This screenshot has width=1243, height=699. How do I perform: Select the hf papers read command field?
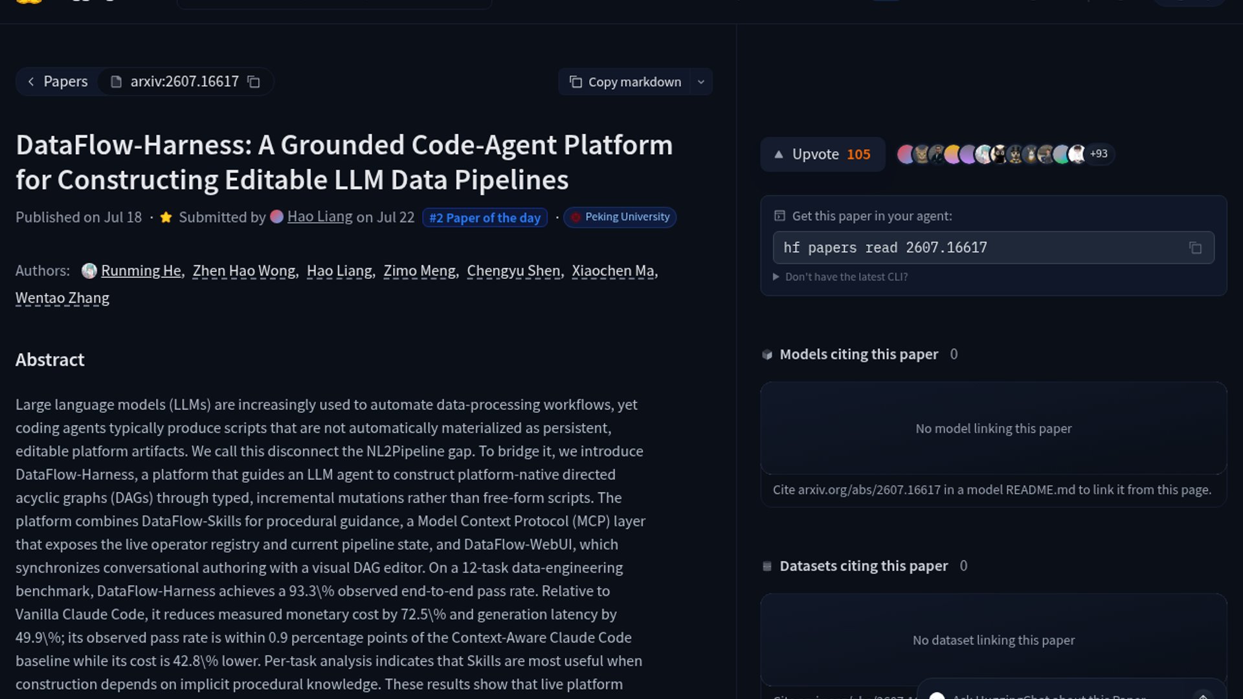[993, 248]
